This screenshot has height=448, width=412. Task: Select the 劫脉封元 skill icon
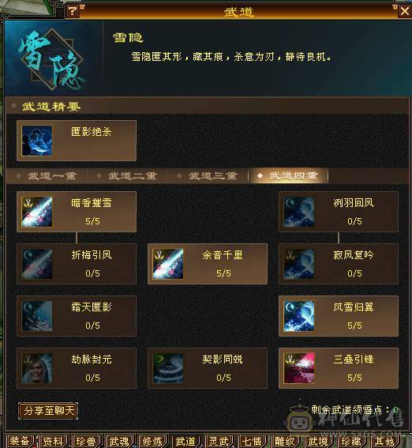tap(37, 368)
